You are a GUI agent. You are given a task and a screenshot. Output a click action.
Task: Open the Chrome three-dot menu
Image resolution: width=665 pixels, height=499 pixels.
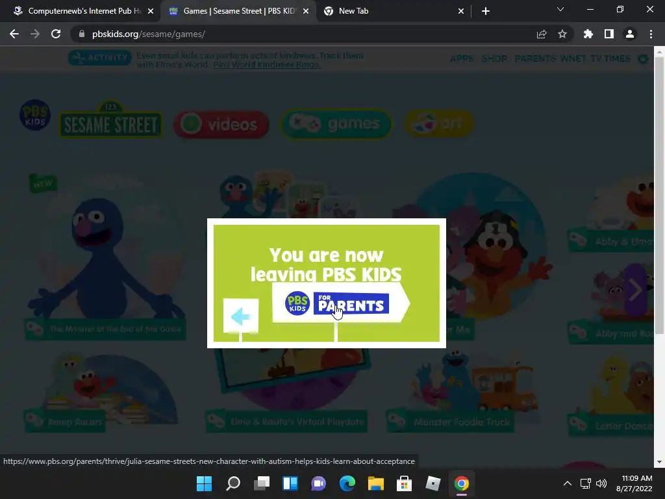(651, 34)
